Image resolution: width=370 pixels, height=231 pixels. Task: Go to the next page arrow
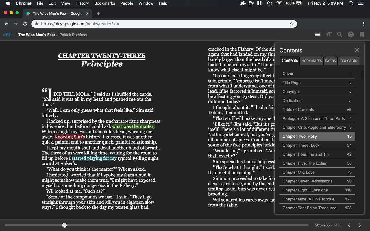pyautogui.click(x=360, y=225)
